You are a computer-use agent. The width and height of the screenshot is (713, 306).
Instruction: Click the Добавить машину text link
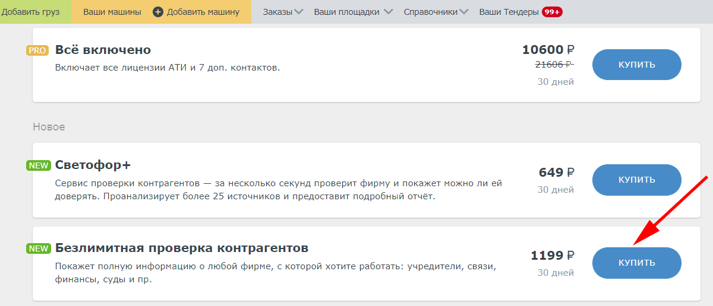[203, 12]
